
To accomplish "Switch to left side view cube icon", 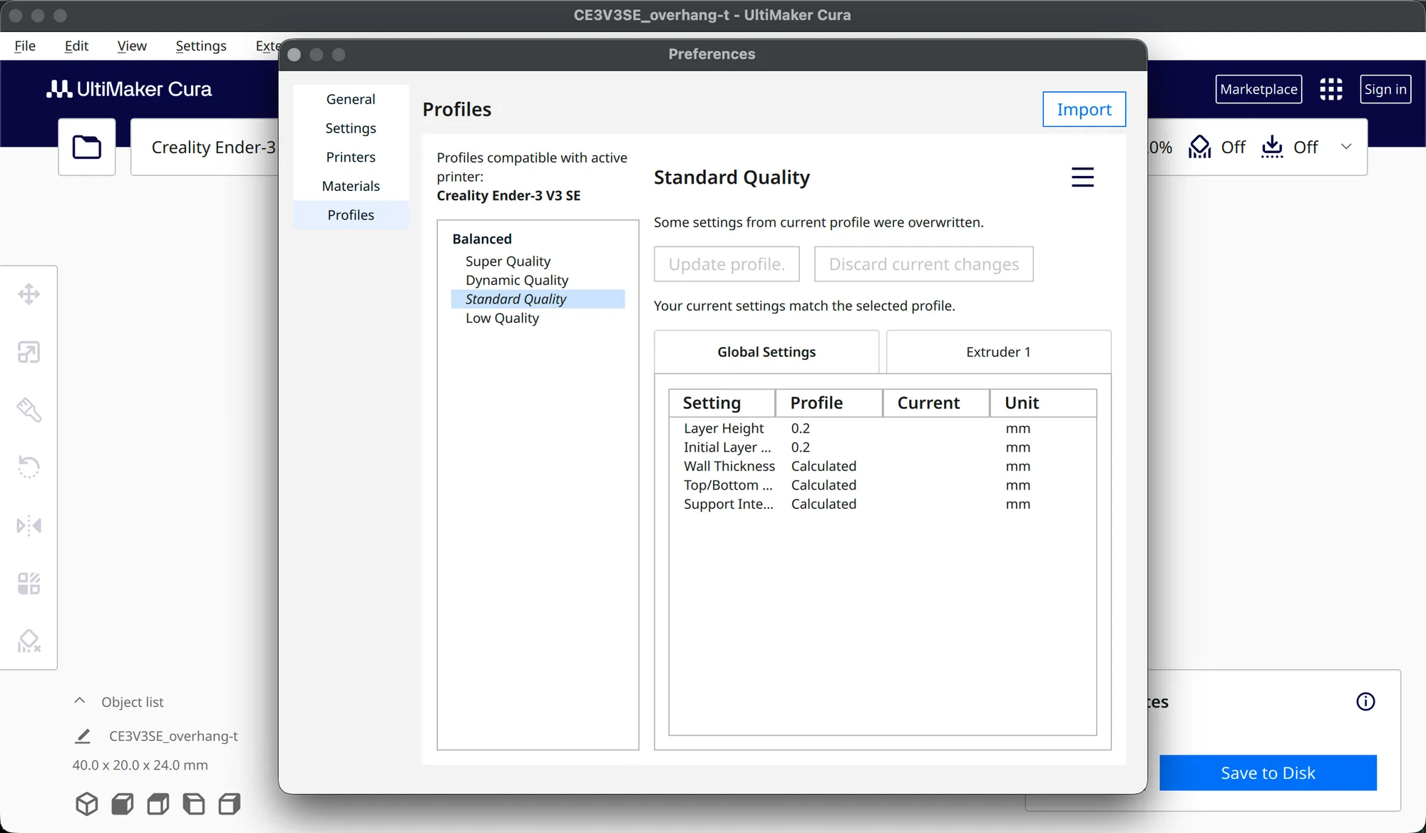I will pyautogui.click(x=194, y=804).
